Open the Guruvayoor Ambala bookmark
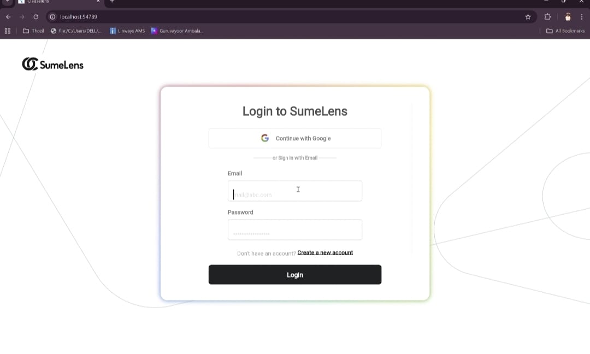This screenshot has width=590, height=354. point(177,31)
